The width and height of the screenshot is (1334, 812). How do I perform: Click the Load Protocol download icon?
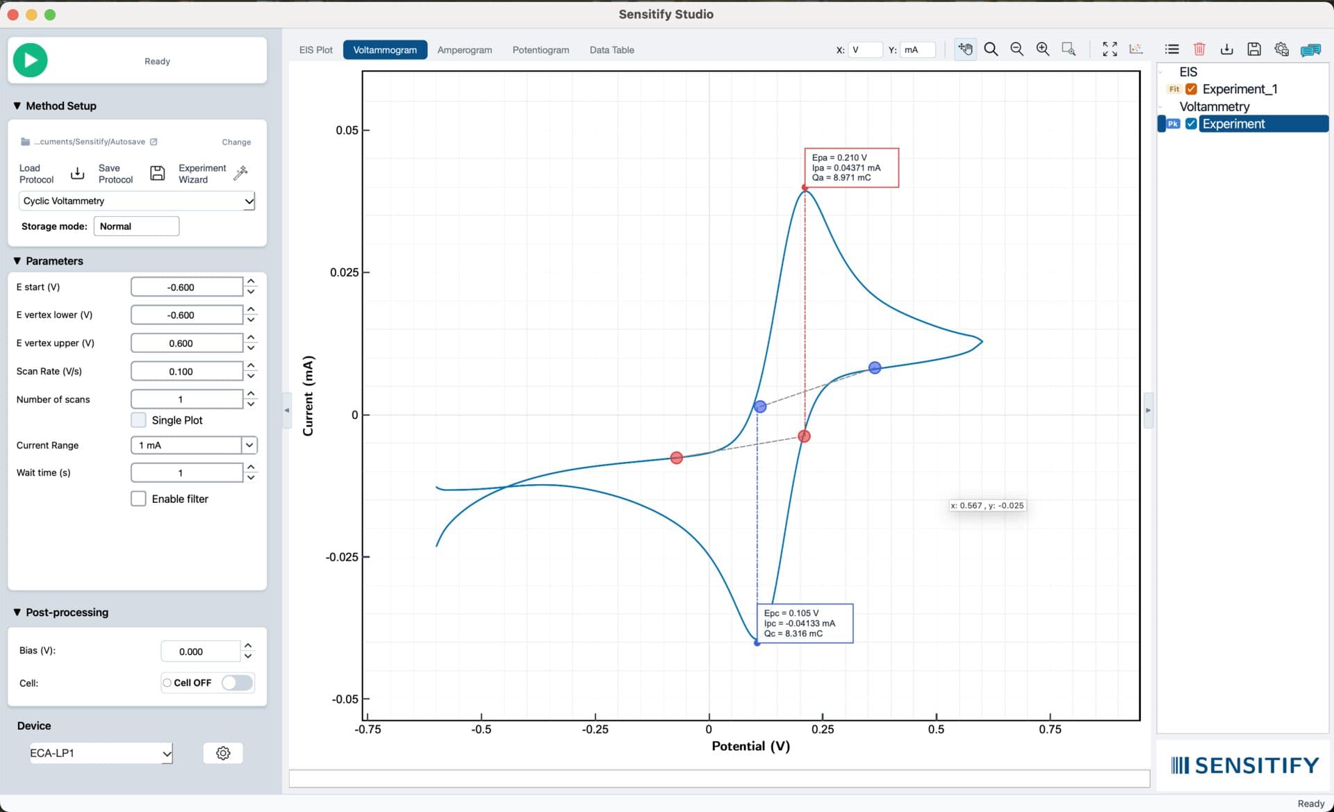(x=78, y=173)
